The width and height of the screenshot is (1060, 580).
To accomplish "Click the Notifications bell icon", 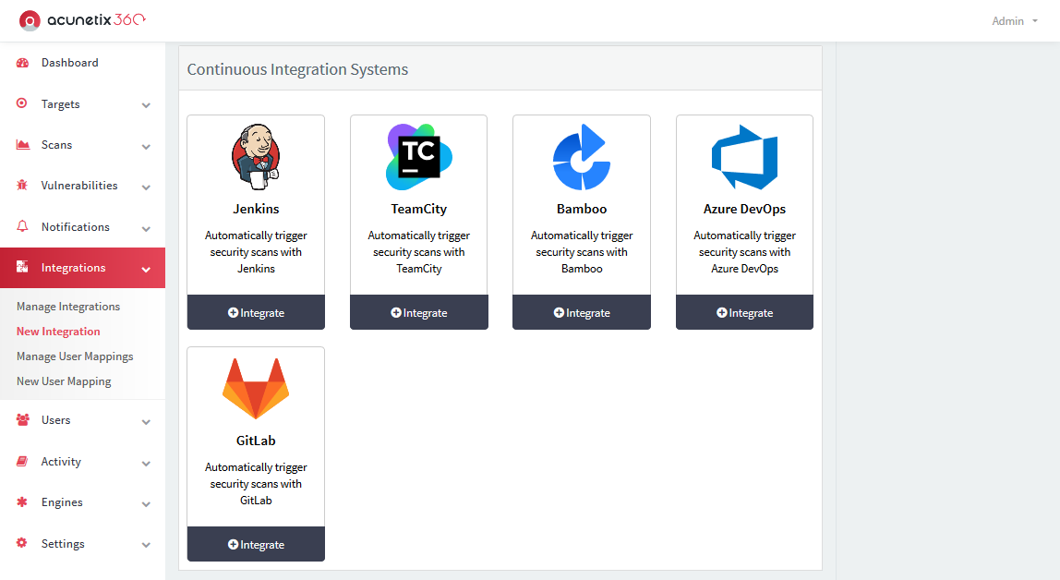I will (23, 227).
